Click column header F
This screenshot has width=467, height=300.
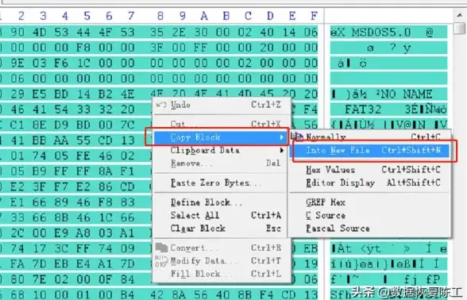314,16
